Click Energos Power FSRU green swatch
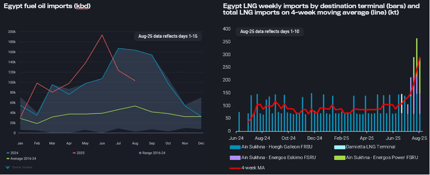Viewport: 430px width, 175px height. (339, 158)
